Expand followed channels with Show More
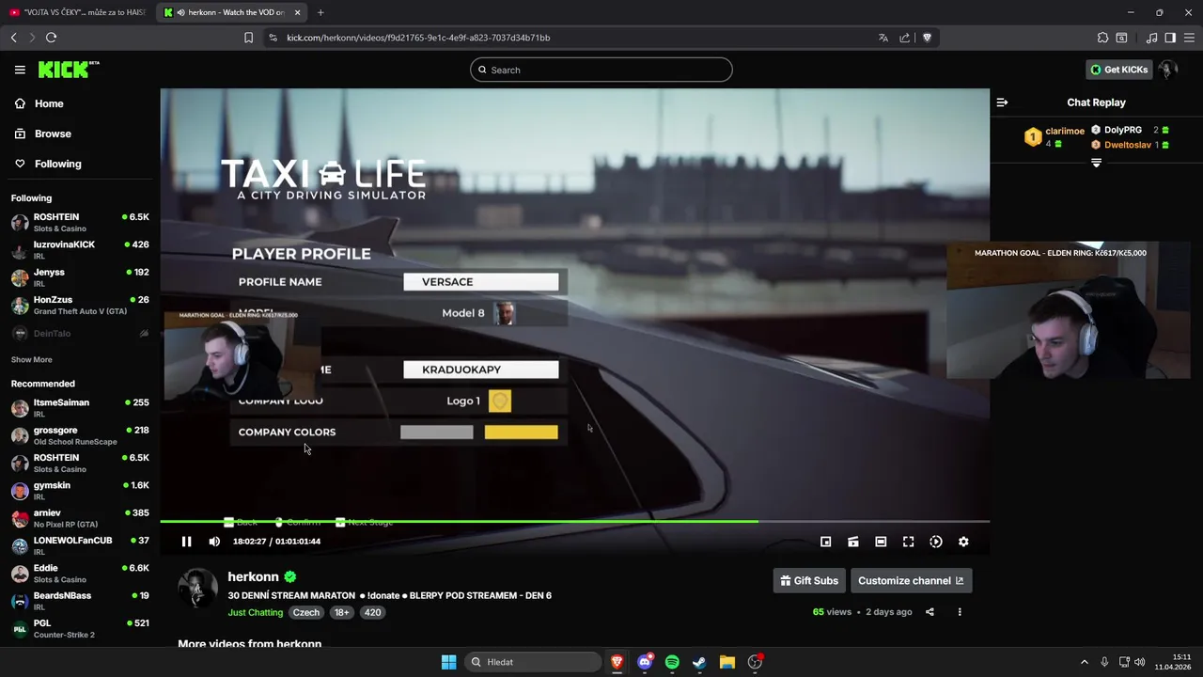Viewport: 1203px width, 677px height. click(x=32, y=359)
